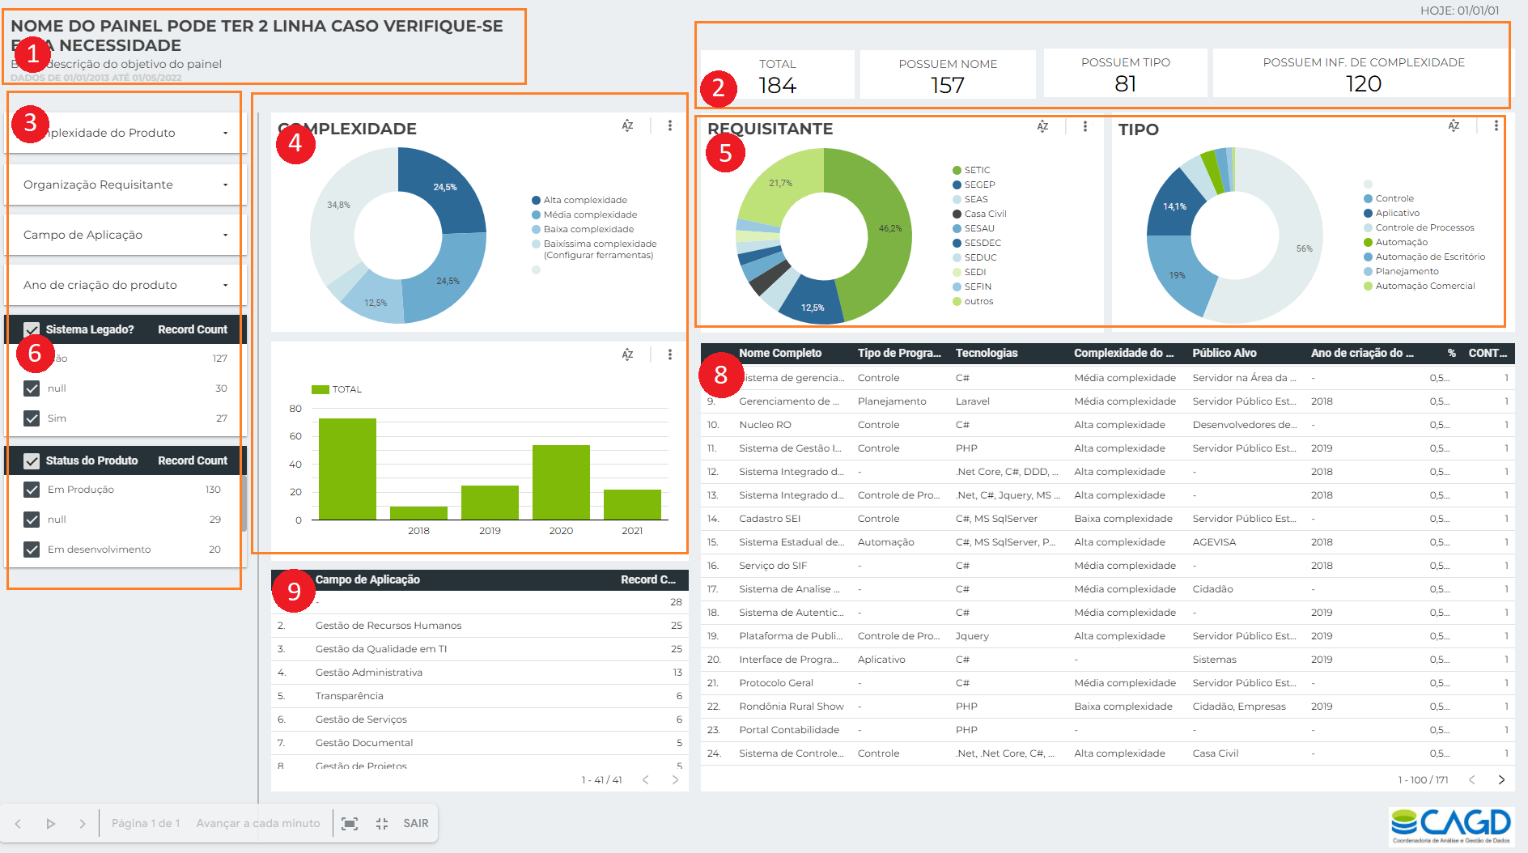Screen dimensions: 1528x853
Task: Click the TOTAL scorecard 184
Action: pos(778,75)
